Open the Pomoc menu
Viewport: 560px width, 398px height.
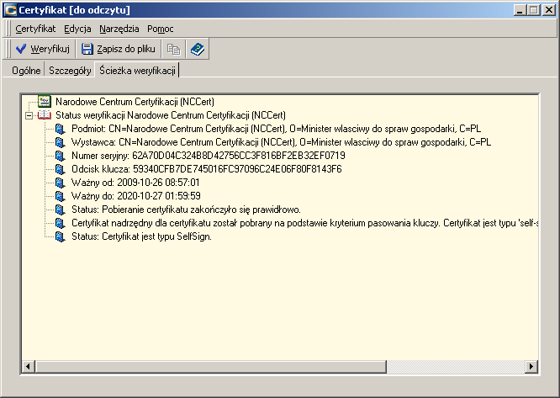pyautogui.click(x=161, y=29)
